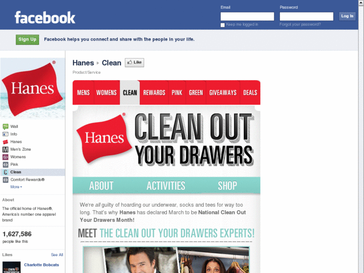This screenshot has height=273, width=364.
Task: Click the Pink sidebar icon
Action: pyautogui.click(x=6, y=164)
